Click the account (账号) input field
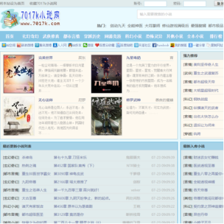The width and height of the screenshot is (224, 224). [155, 4]
